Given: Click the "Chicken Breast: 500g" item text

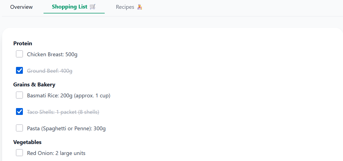Looking at the screenshot, I should [x=52, y=54].
